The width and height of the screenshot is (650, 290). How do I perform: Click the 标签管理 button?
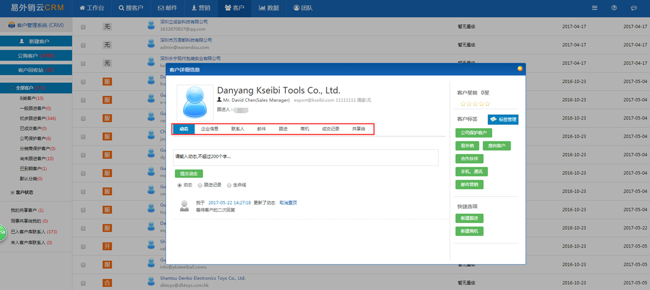[x=503, y=120]
